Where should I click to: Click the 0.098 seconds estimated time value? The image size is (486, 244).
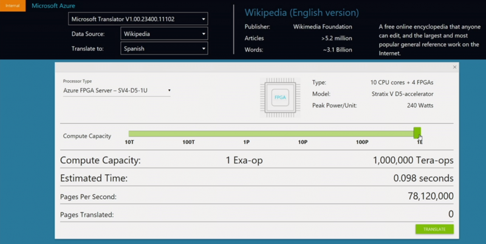coord(423,178)
